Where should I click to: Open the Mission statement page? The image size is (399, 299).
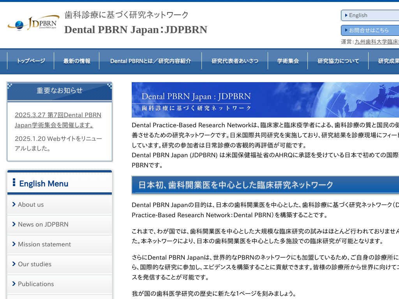pyautogui.click(x=60, y=244)
